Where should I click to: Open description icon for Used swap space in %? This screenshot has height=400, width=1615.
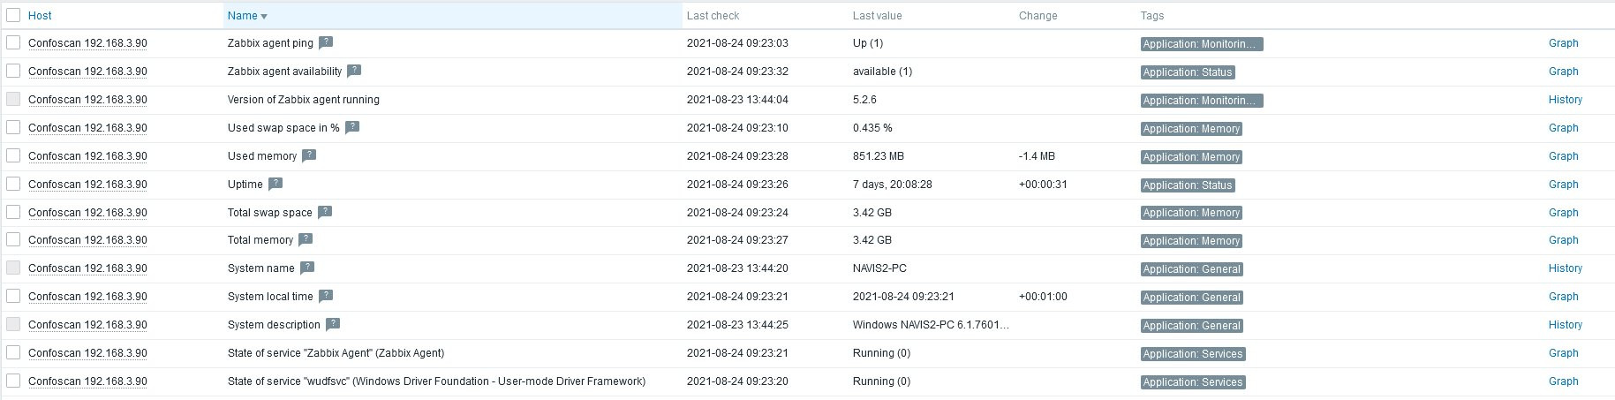tap(352, 127)
